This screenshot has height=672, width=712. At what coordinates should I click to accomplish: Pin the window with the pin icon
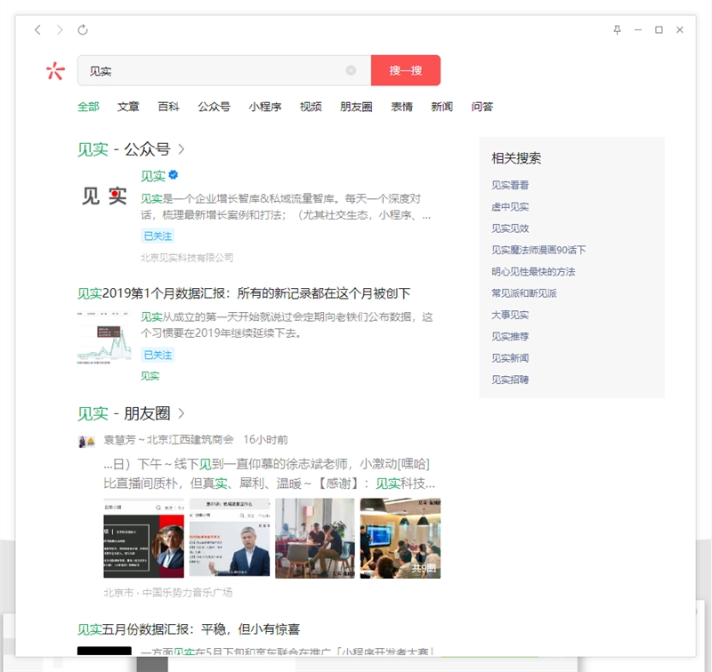617,30
